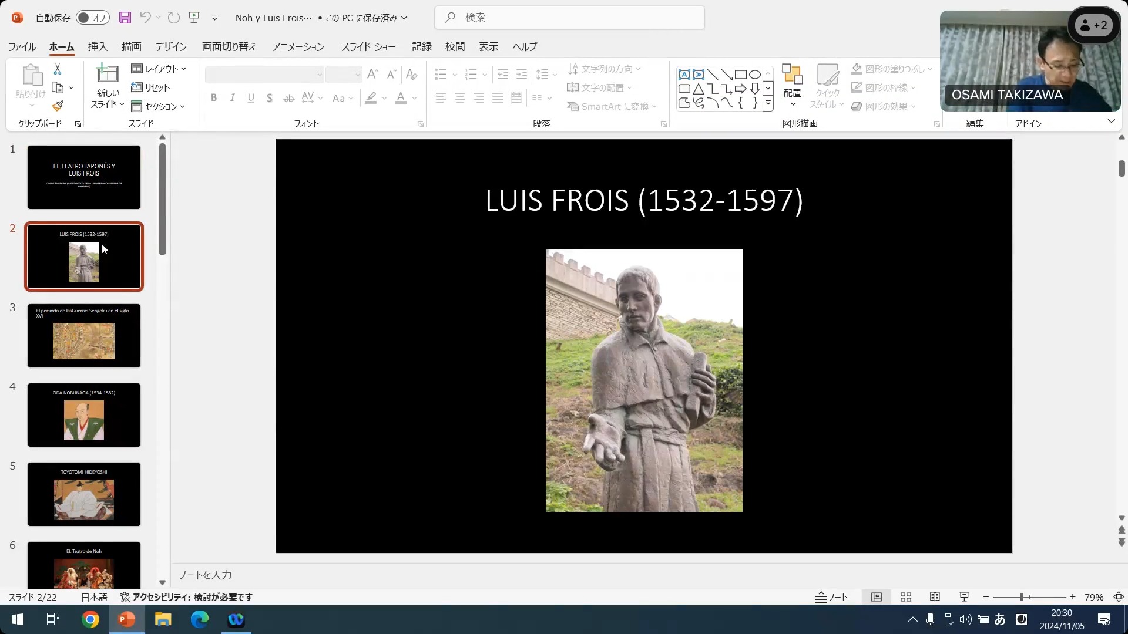The height and width of the screenshot is (634, 1128).
Task: Open the セクション section dropdown
Action: click(x=158, y=106)
